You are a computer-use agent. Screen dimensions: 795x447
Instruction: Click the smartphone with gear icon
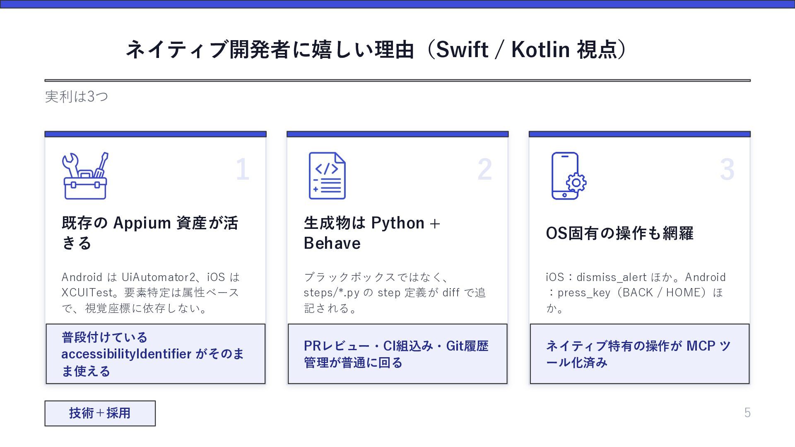tap(569, 175)
